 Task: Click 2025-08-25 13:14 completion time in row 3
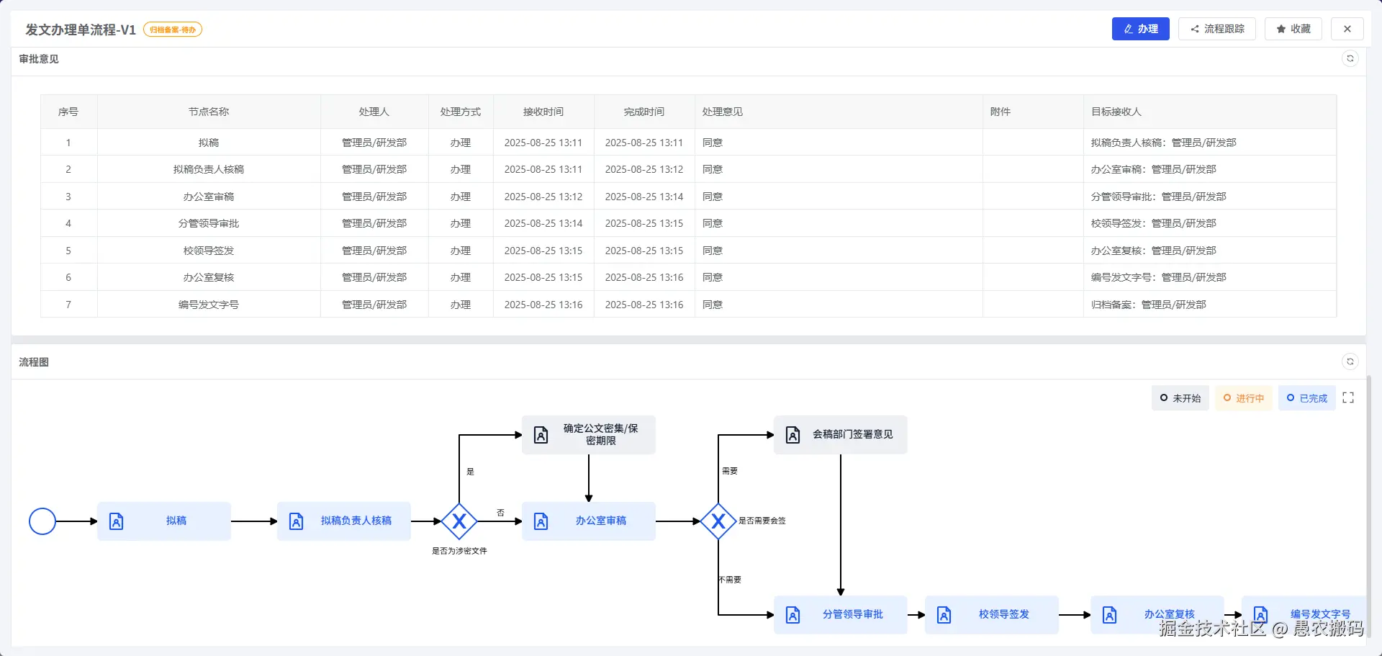coord(644,197)
